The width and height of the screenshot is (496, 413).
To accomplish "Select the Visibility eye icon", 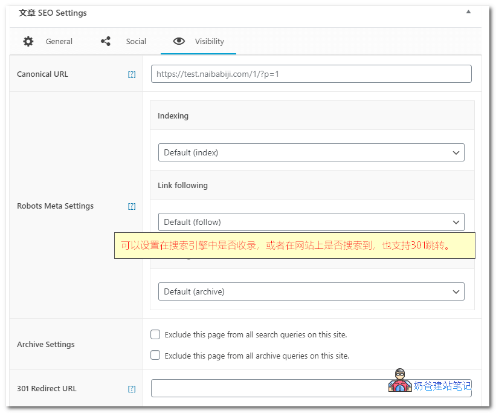I will (179, 41).
